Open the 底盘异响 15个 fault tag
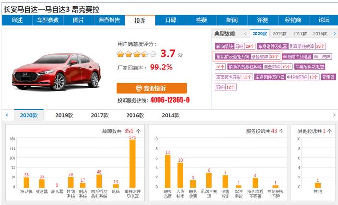 point(260,67)
